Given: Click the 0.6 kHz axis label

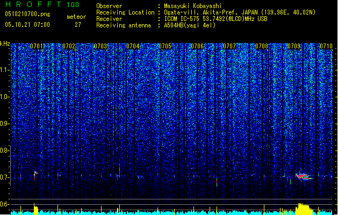Looking at the screenshot, I should tap(4, 204).
